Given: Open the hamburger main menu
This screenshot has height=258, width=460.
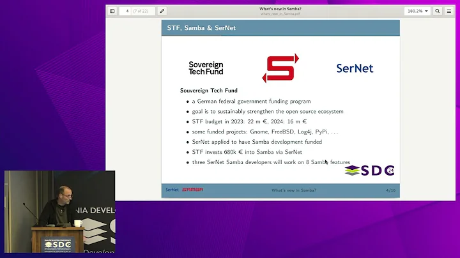Looking at the screenshot, I should [x=449, y=11].
